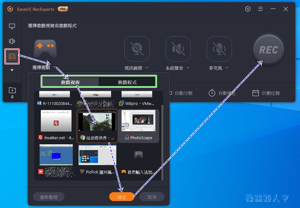Select game recording mode icon

pyautogui.click(x=12, y=56)
